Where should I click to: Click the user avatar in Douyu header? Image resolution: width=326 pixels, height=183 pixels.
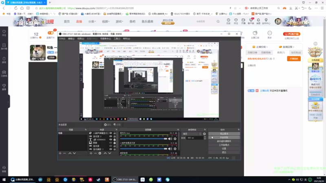(x=278, y=21)
